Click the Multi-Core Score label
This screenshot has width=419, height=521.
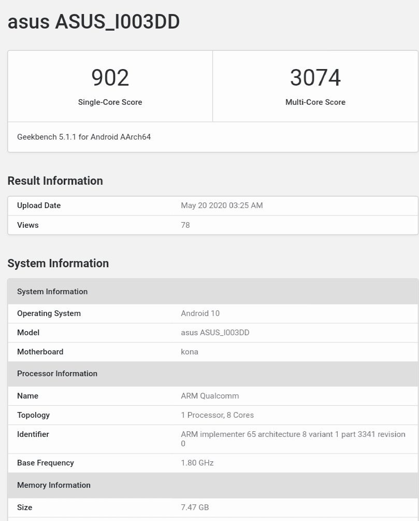point(315,102)
